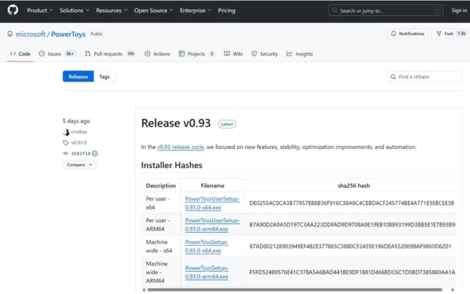This screenshot has width=470, height=294.
Task: Click the Notifications bell button
Action: pyautogui.click(x=408, y=34)
